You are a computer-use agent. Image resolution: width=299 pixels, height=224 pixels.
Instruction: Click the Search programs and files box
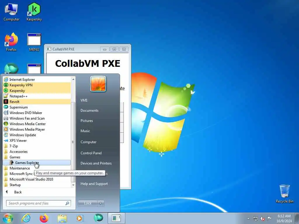coord(39,203)
